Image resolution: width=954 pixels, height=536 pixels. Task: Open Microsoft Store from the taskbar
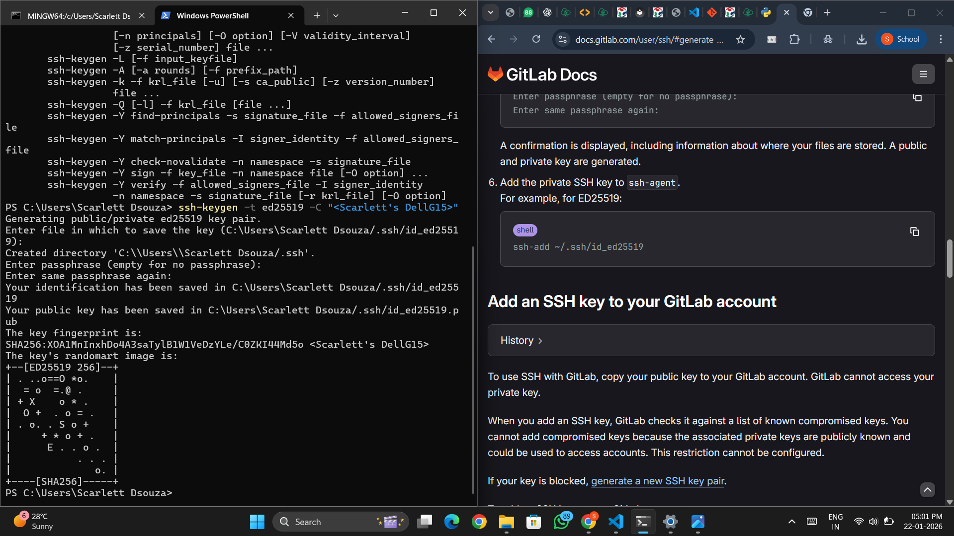tap(534, 522)
